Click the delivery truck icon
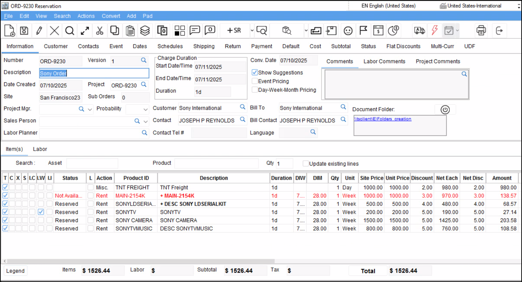 point(419,31)
